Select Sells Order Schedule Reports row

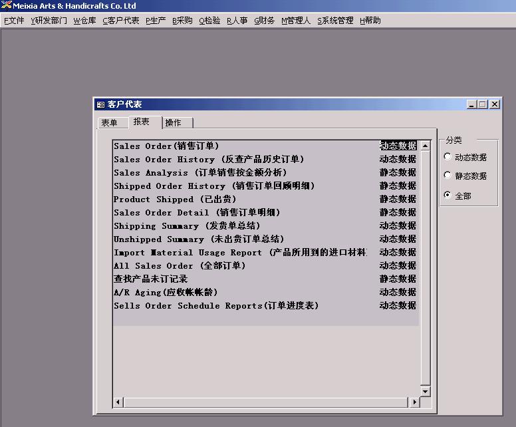(265, 305)
